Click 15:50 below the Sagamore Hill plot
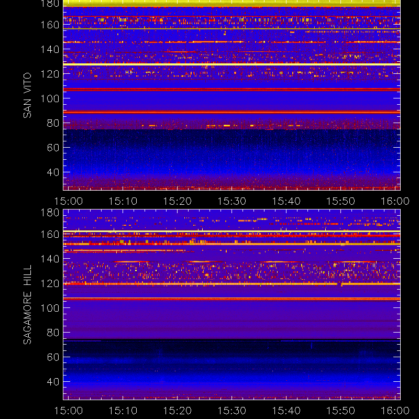The height and width of the screenshot is (419, 419). click(x=341, y=411)
